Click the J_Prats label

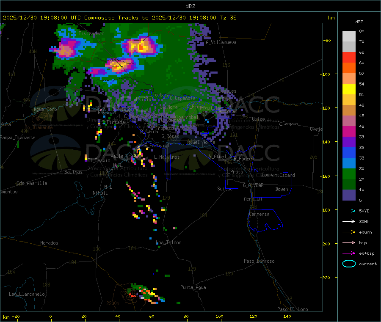click(234, 172)
